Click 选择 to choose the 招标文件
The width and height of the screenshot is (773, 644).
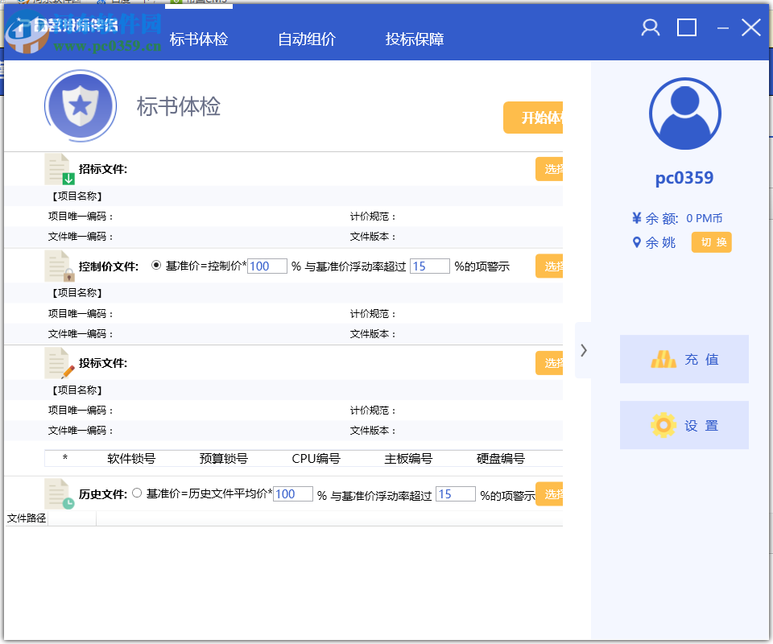548,169
